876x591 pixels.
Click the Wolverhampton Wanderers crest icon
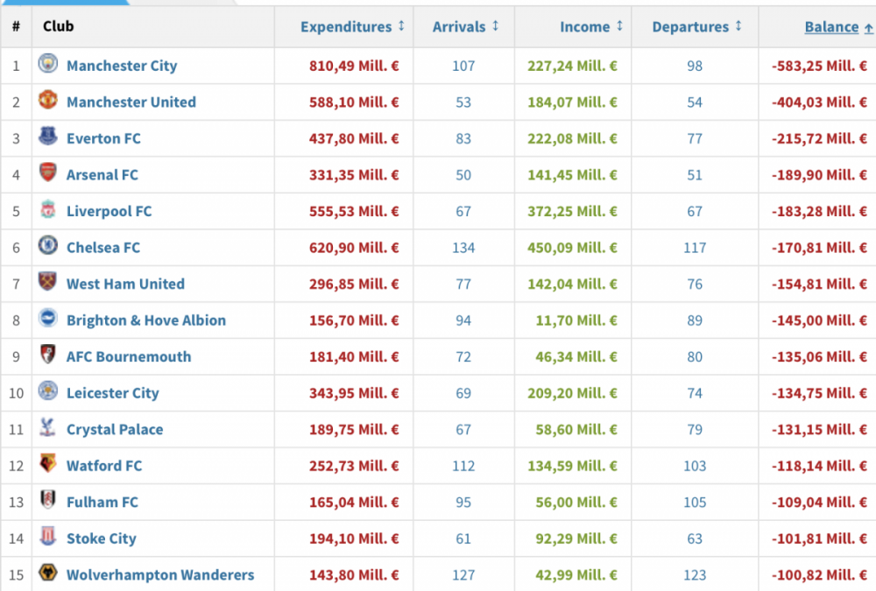[48, 572]
